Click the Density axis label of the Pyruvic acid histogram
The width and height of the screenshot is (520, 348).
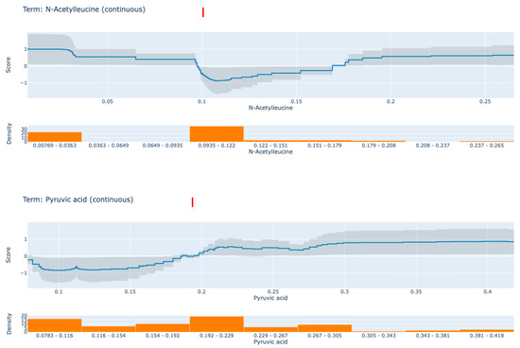9,323
